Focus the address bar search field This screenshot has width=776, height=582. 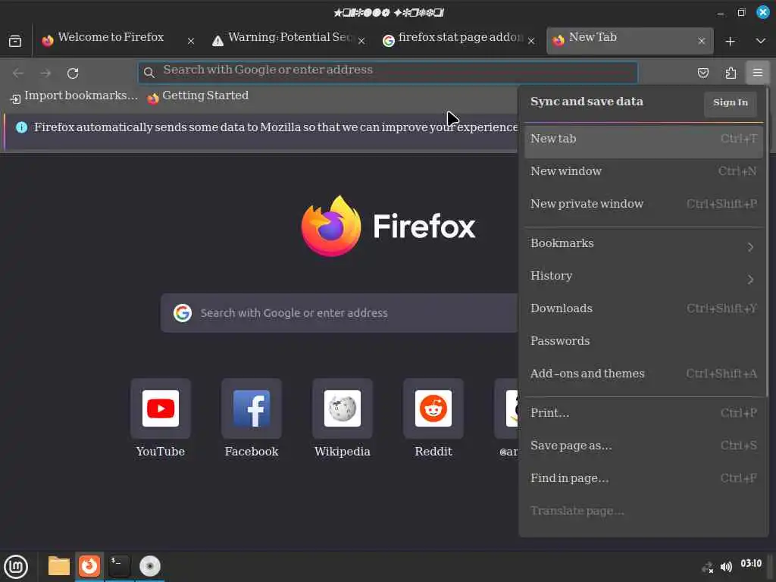pos(388,73)
